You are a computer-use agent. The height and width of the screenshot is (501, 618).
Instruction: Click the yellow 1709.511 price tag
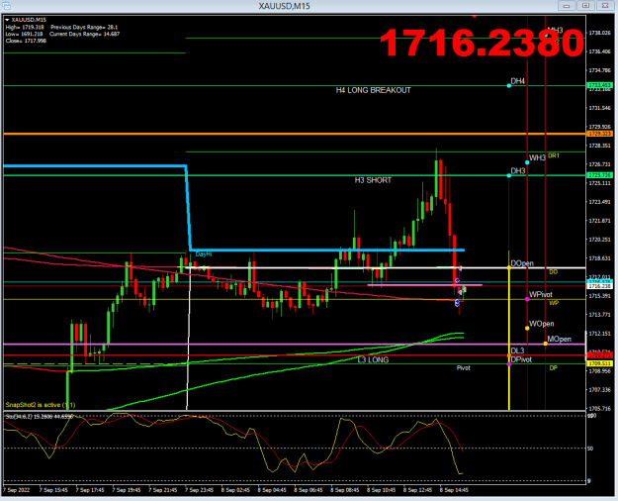599,363
